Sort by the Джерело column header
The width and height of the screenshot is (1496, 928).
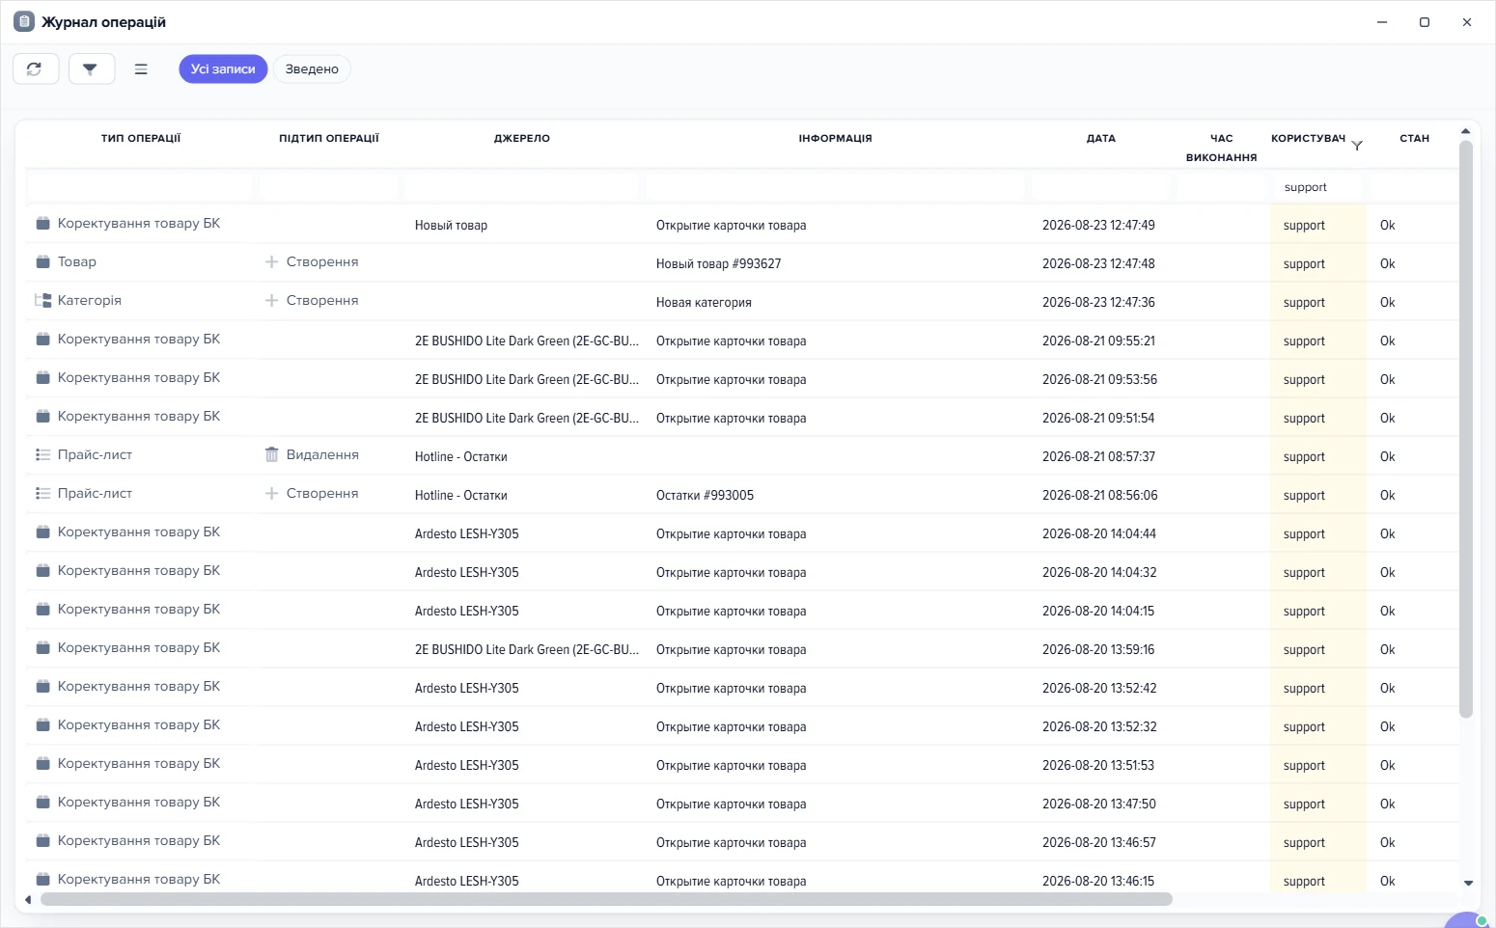522,138
